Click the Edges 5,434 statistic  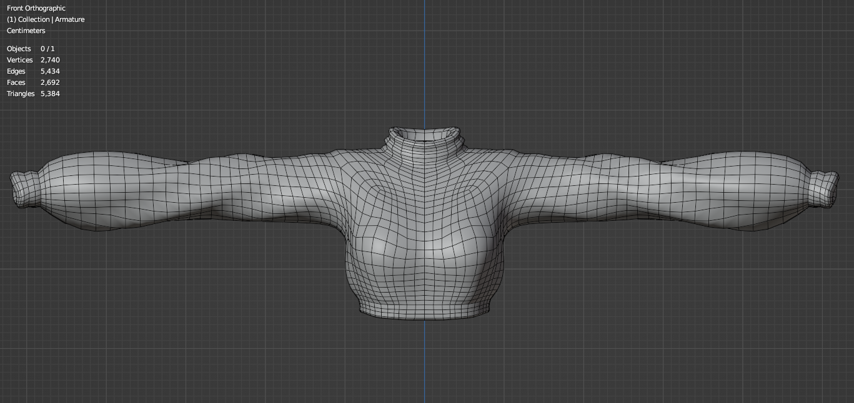[33, 71]
